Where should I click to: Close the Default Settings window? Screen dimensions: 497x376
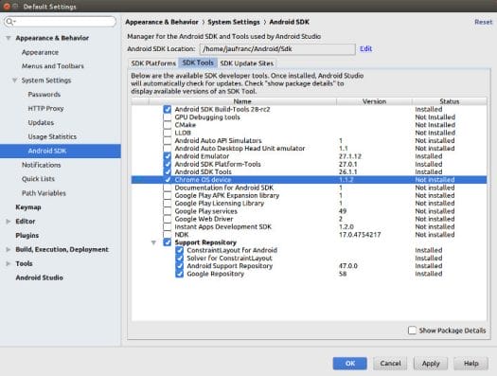coord(7,6)
